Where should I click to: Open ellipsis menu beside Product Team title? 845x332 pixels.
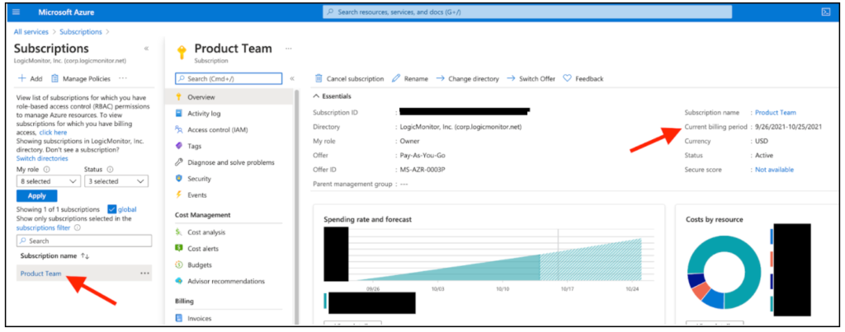[289, 49]
